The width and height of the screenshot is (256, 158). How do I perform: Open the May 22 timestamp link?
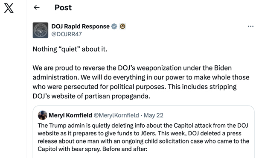[x=154, y=115]
